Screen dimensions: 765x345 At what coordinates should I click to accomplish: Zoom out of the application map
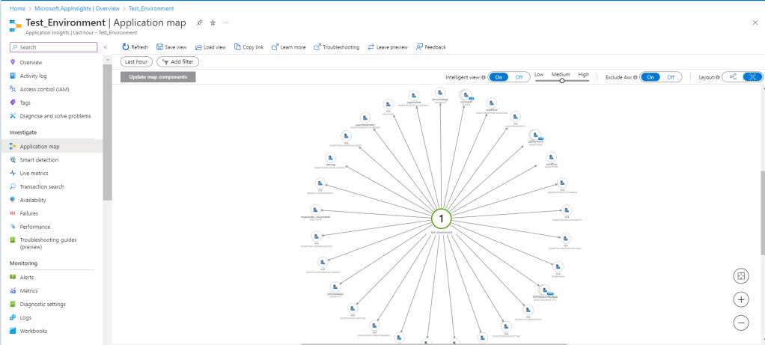click(x=741, y=323)
